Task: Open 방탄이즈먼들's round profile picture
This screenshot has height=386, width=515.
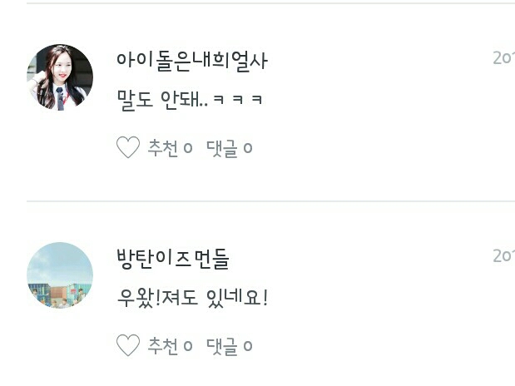Action: click(x=60, y=275)
